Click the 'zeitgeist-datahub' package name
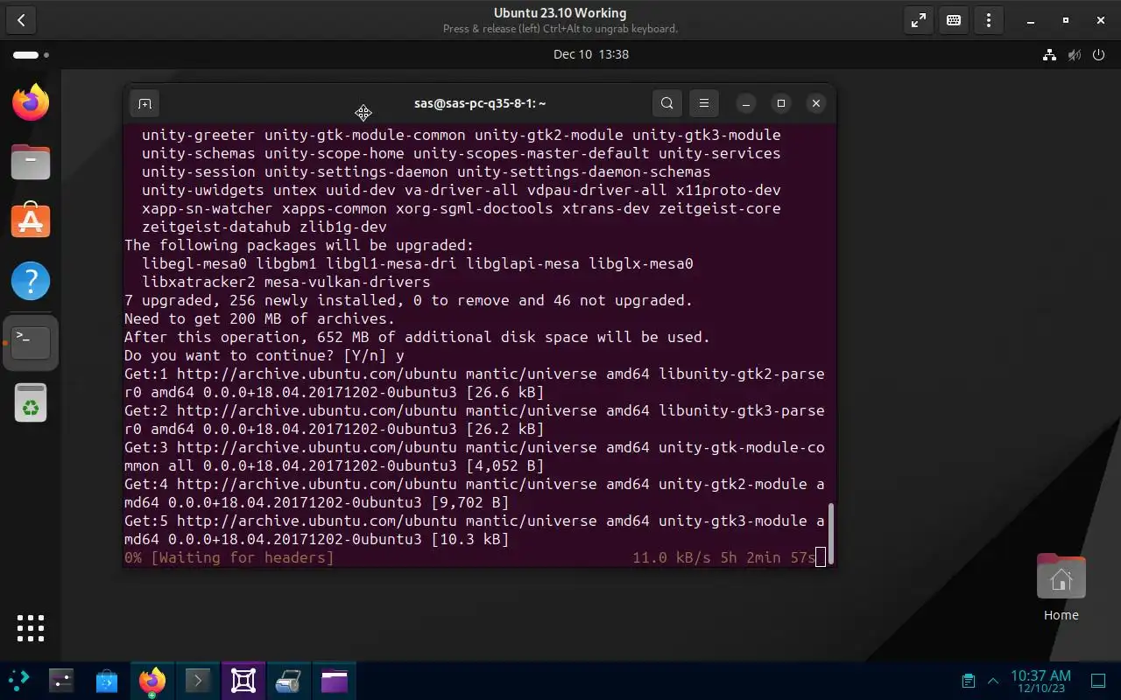This screenshot has height=700, width=1121. 215,227
